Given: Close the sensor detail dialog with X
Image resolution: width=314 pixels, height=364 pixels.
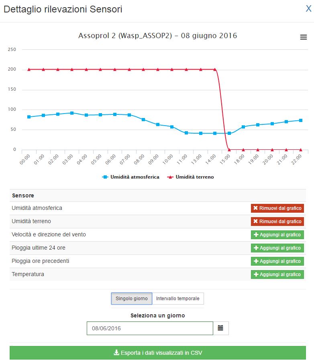Looking at the screenshot, I should 308,8.
